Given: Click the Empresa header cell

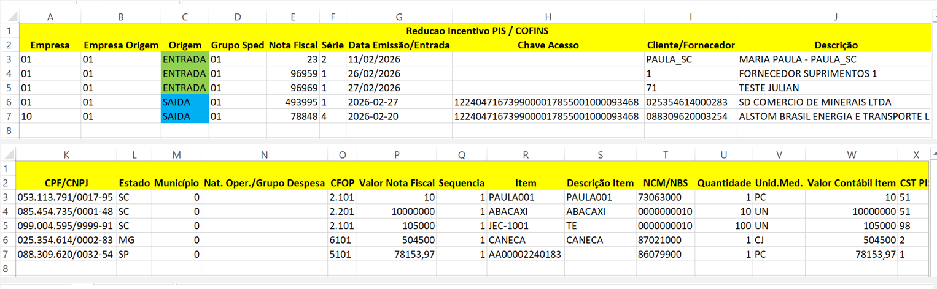Looking at the screenshot, I should pos(50,45).
